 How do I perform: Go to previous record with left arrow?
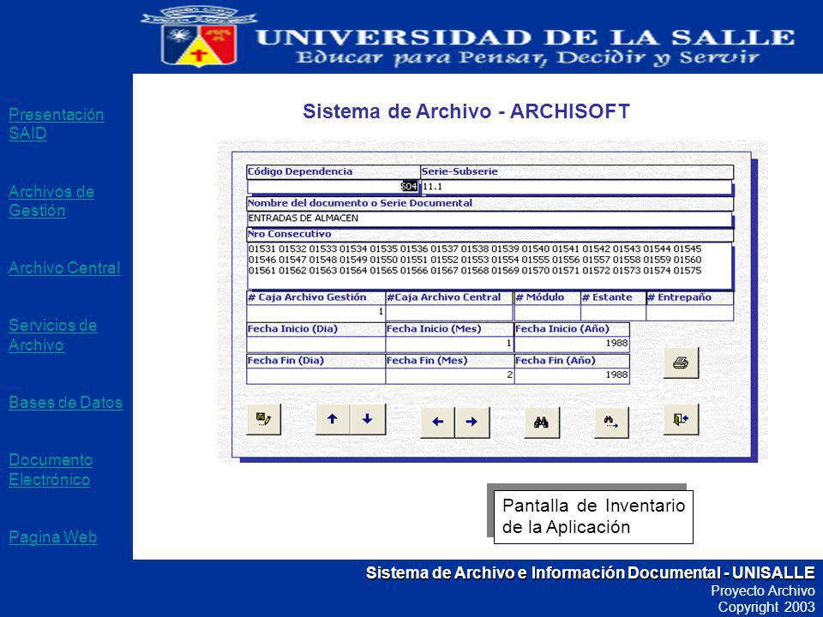click(x=438, y=422)
